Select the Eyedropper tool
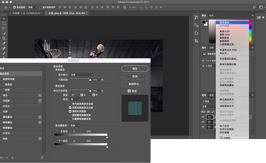This screenshot has width=266, height=163. [x=4, y=44]
